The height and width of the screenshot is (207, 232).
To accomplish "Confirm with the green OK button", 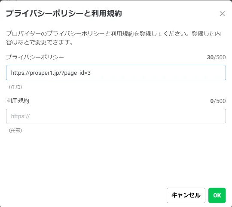I will [217, 195].
